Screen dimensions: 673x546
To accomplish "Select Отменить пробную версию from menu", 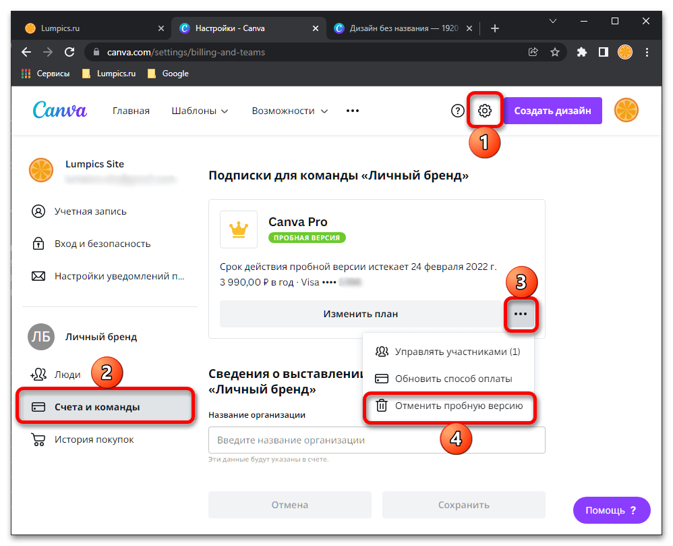I will (450, 406).
